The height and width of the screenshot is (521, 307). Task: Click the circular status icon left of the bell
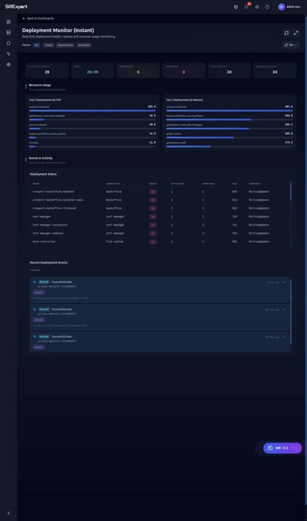coord(236,7)
